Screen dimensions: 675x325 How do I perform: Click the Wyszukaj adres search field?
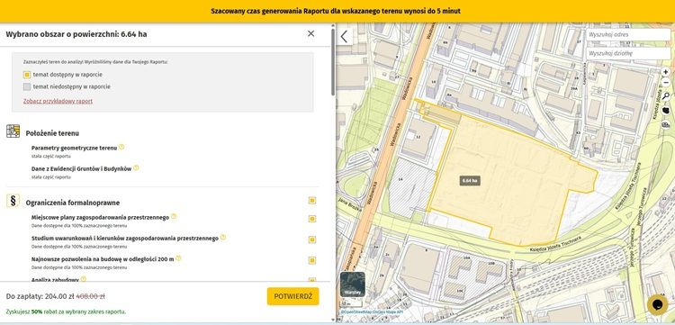coord(628,34)
